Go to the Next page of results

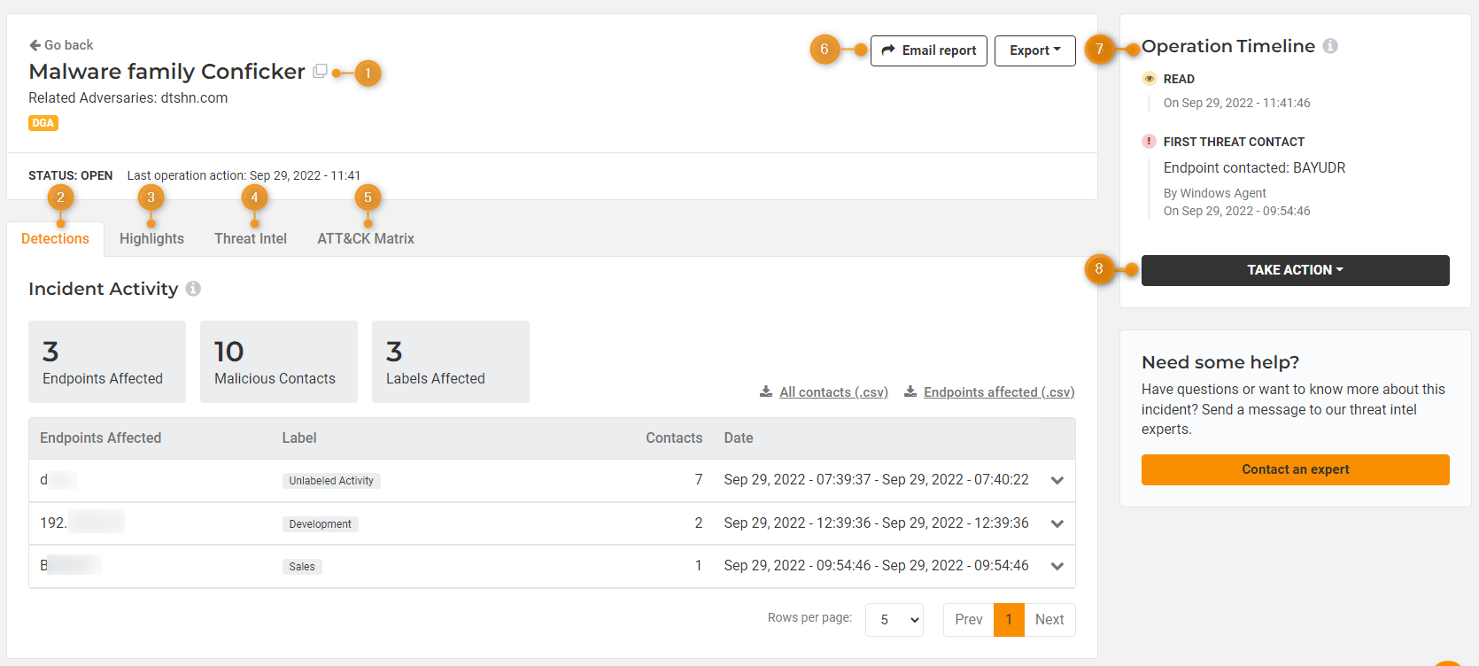coord(1049,620)
